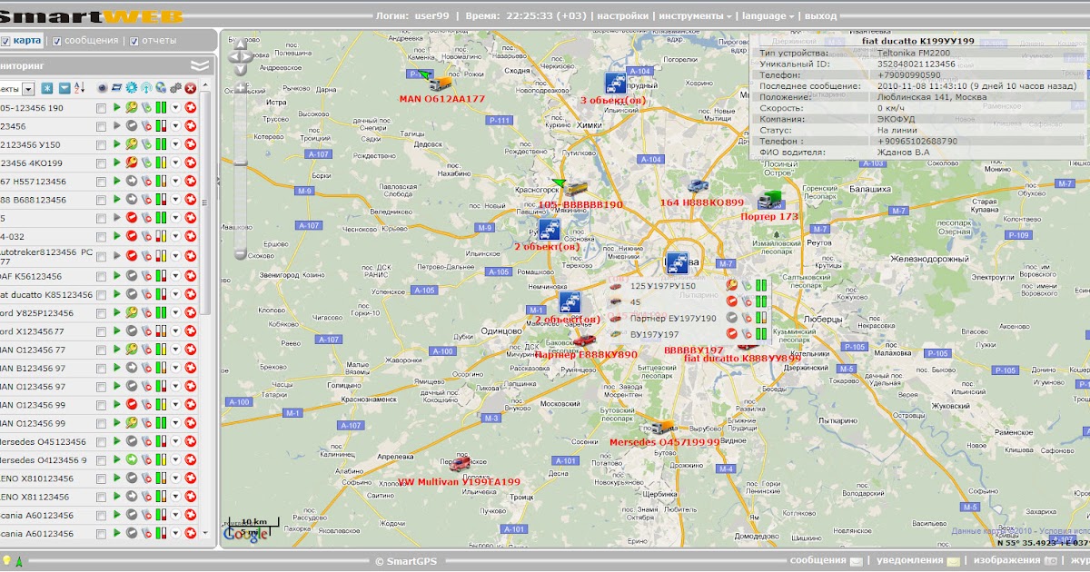The height and width of the screenshot is (572, 1090).
Task: Click battery level bars for 05-123456 190
Action: tap(160, 108)
